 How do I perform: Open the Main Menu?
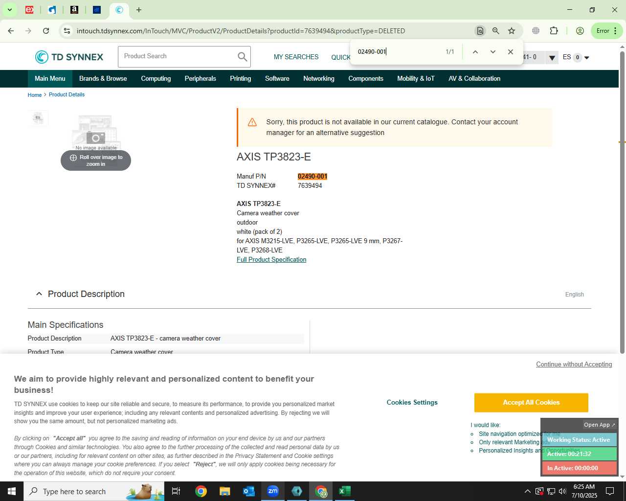click(x=50, y=79)
